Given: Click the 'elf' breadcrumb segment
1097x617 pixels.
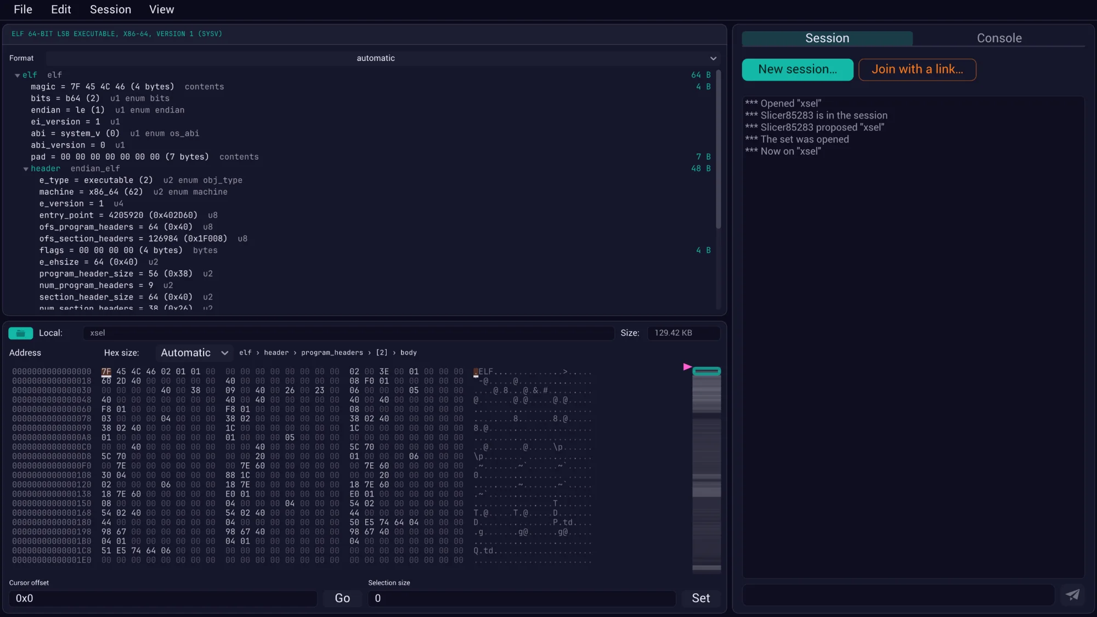Looking at the screenshot, I should [x=245, y=353].
